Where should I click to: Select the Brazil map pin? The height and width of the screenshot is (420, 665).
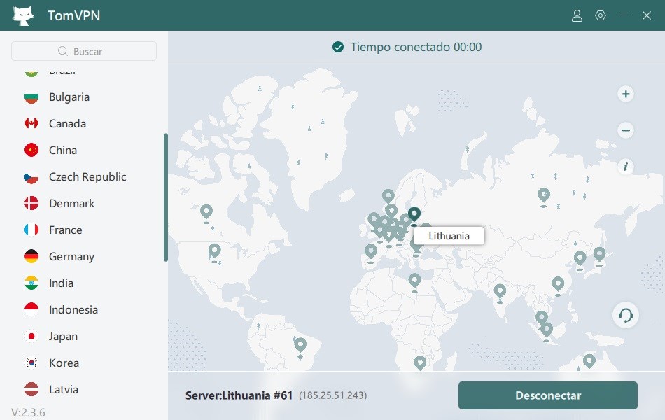click(300, 344)
